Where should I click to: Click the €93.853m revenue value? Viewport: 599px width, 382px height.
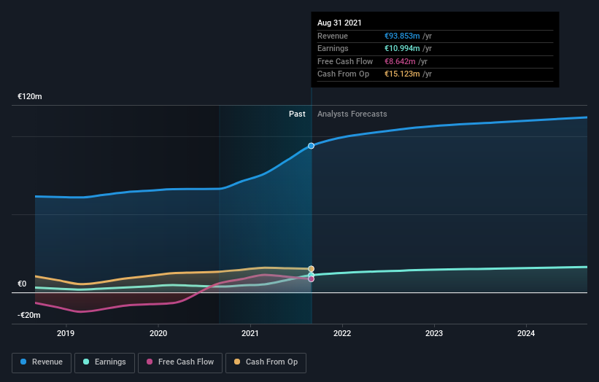pyautogui.click(x=402, y=36)
